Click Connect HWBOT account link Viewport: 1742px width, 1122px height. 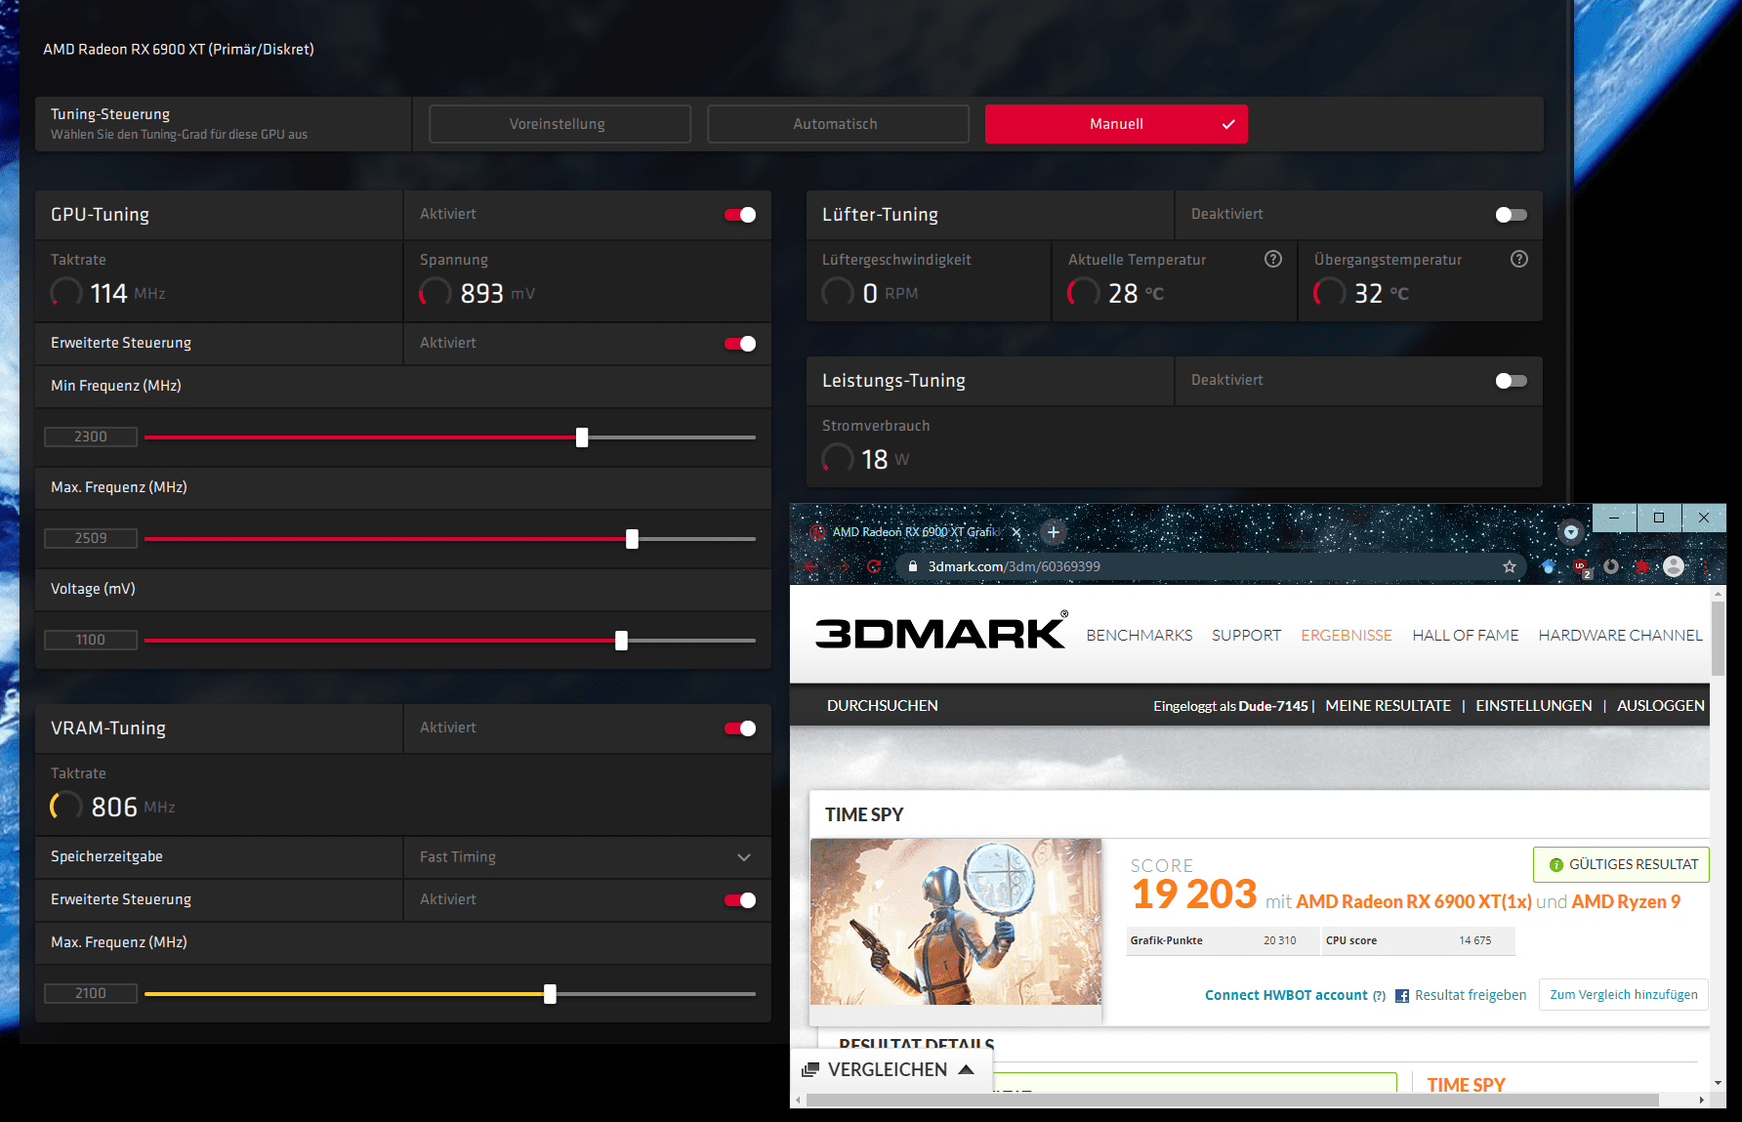pos(1286,995)
